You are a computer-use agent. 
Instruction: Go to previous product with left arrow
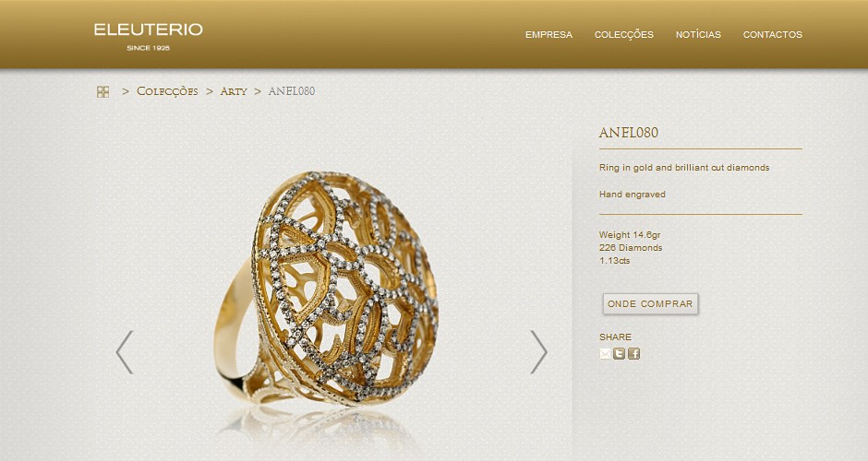[x=125, y=352]
